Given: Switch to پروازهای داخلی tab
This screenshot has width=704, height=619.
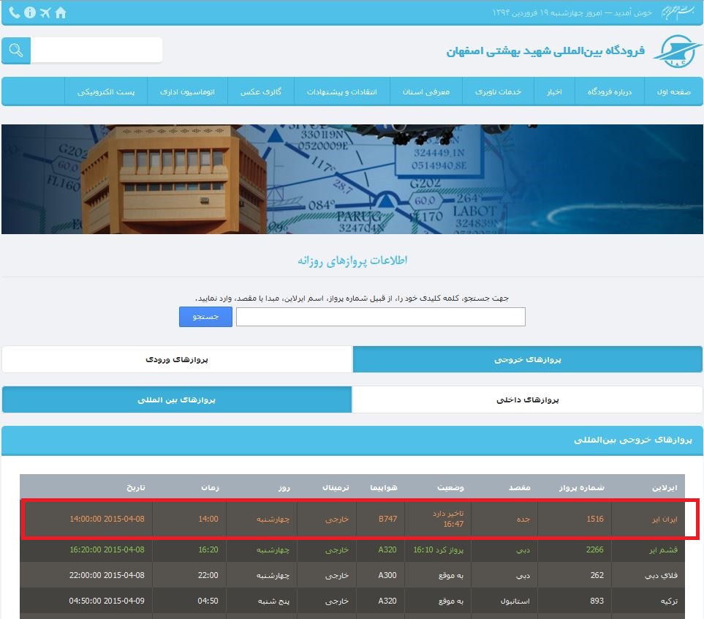Looking at the screenshot, I should [x=527, y=399].
